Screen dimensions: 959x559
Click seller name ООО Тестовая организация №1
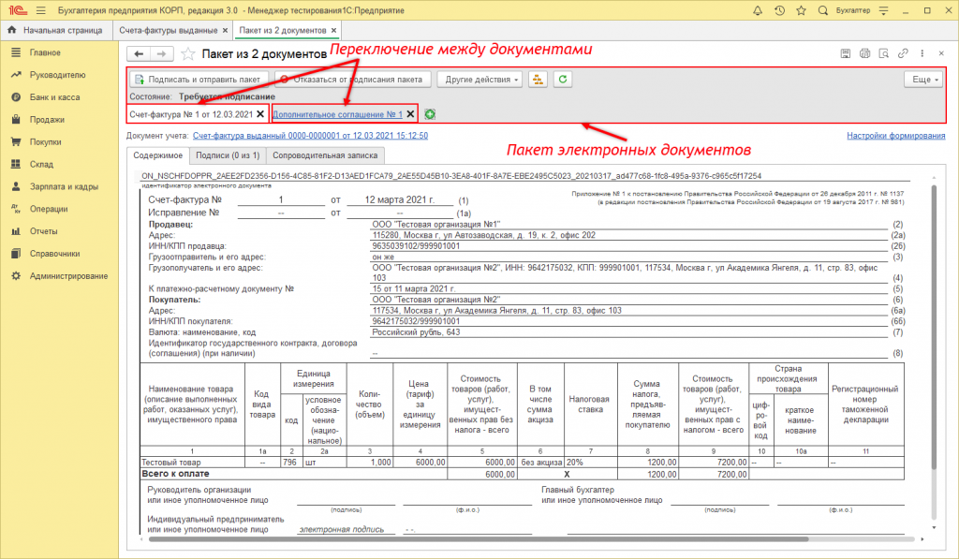point(436,225)
